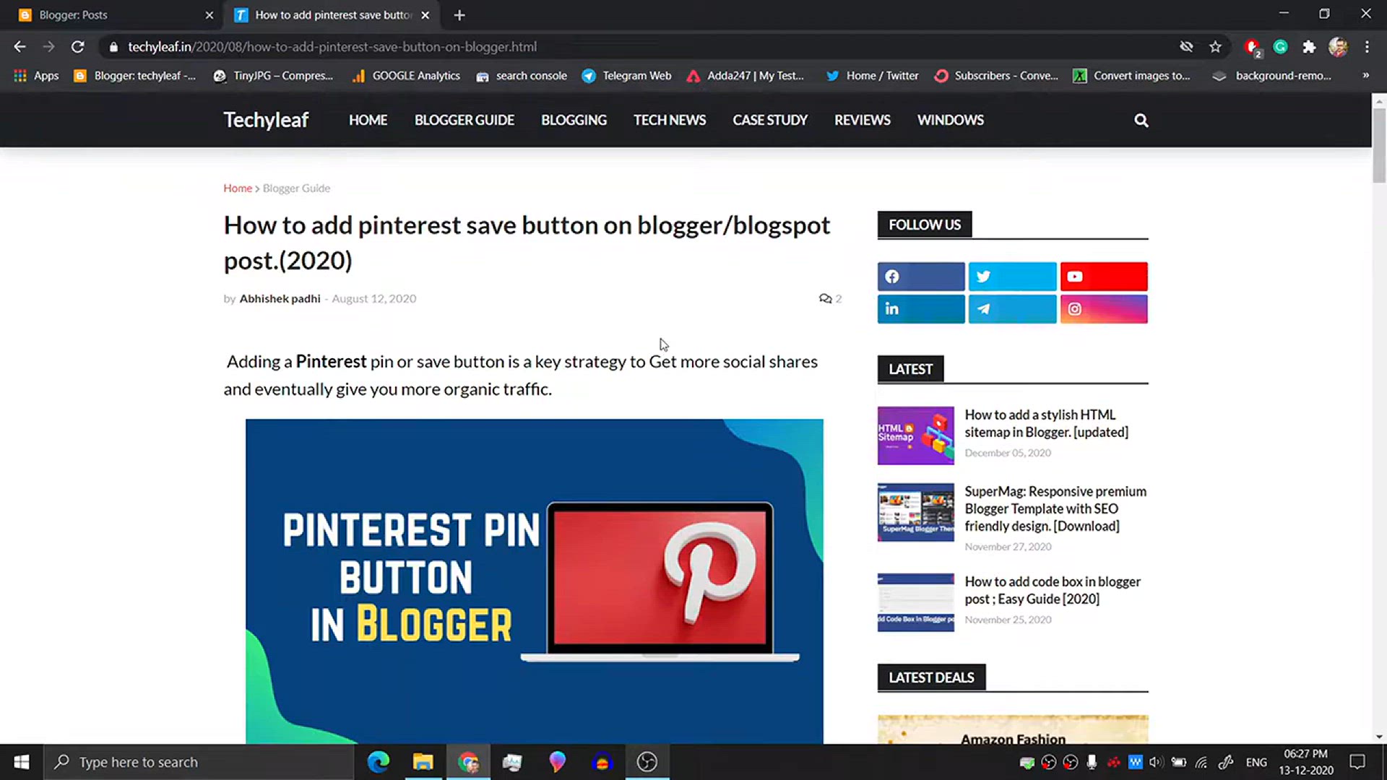Open the red extension icon with badge 2

(1253, 48)
